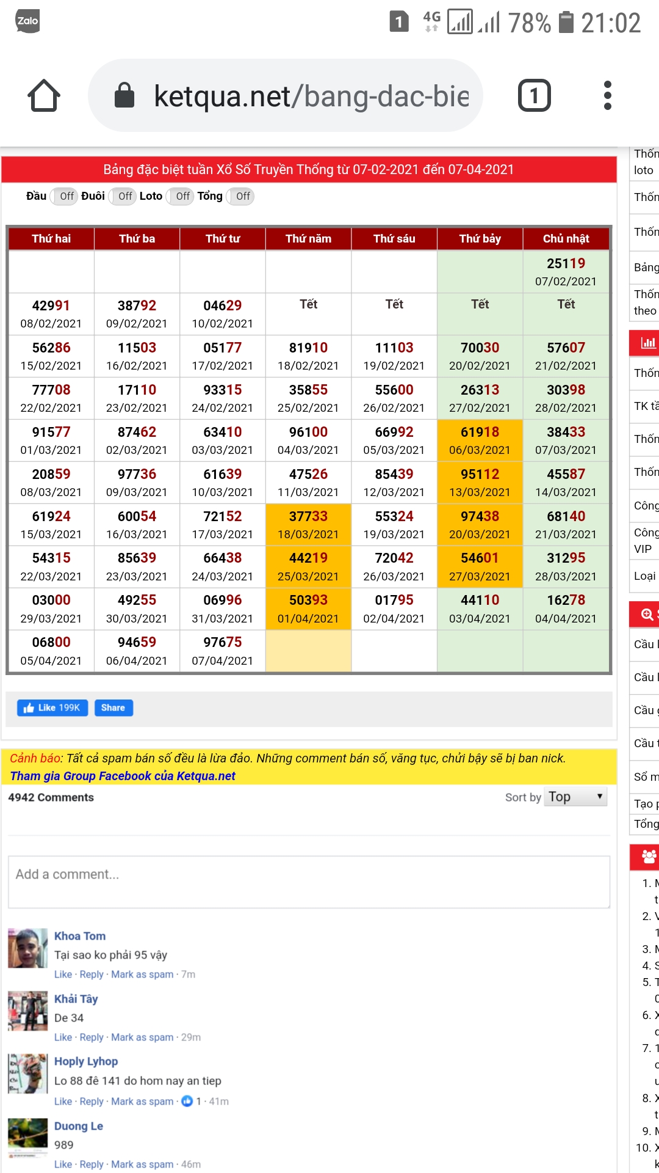The image size is (659, 1173).
Task: Click Hoply Lyhop's avatar
Action: 27,1073
